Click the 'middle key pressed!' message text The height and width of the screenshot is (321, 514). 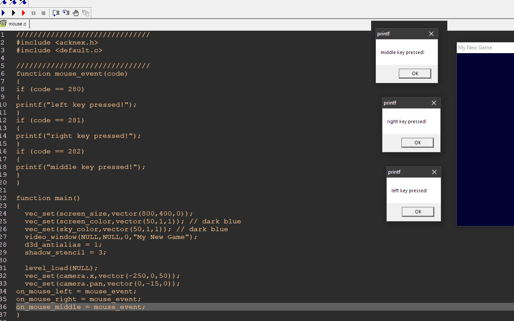(402, 52)
